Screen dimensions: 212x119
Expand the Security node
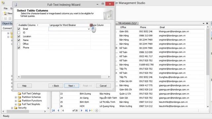click(x=12, y=108)
